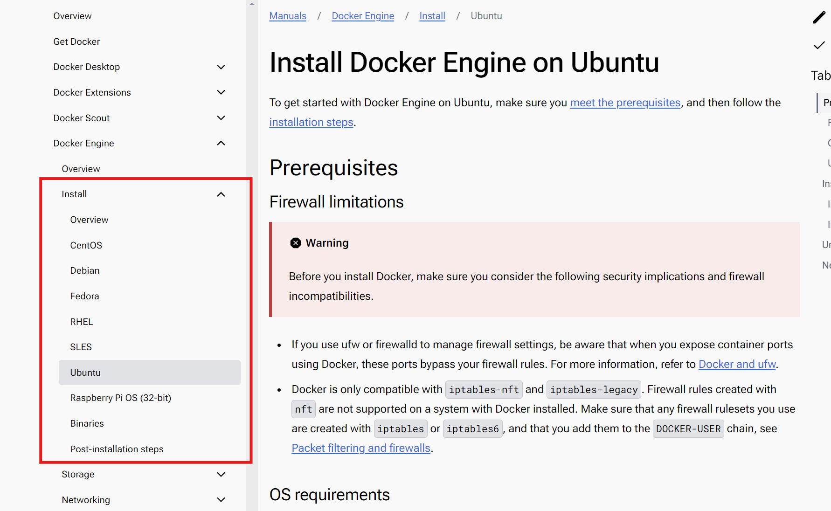Click the Docker Engine breadcrumb link

point(363,16)
